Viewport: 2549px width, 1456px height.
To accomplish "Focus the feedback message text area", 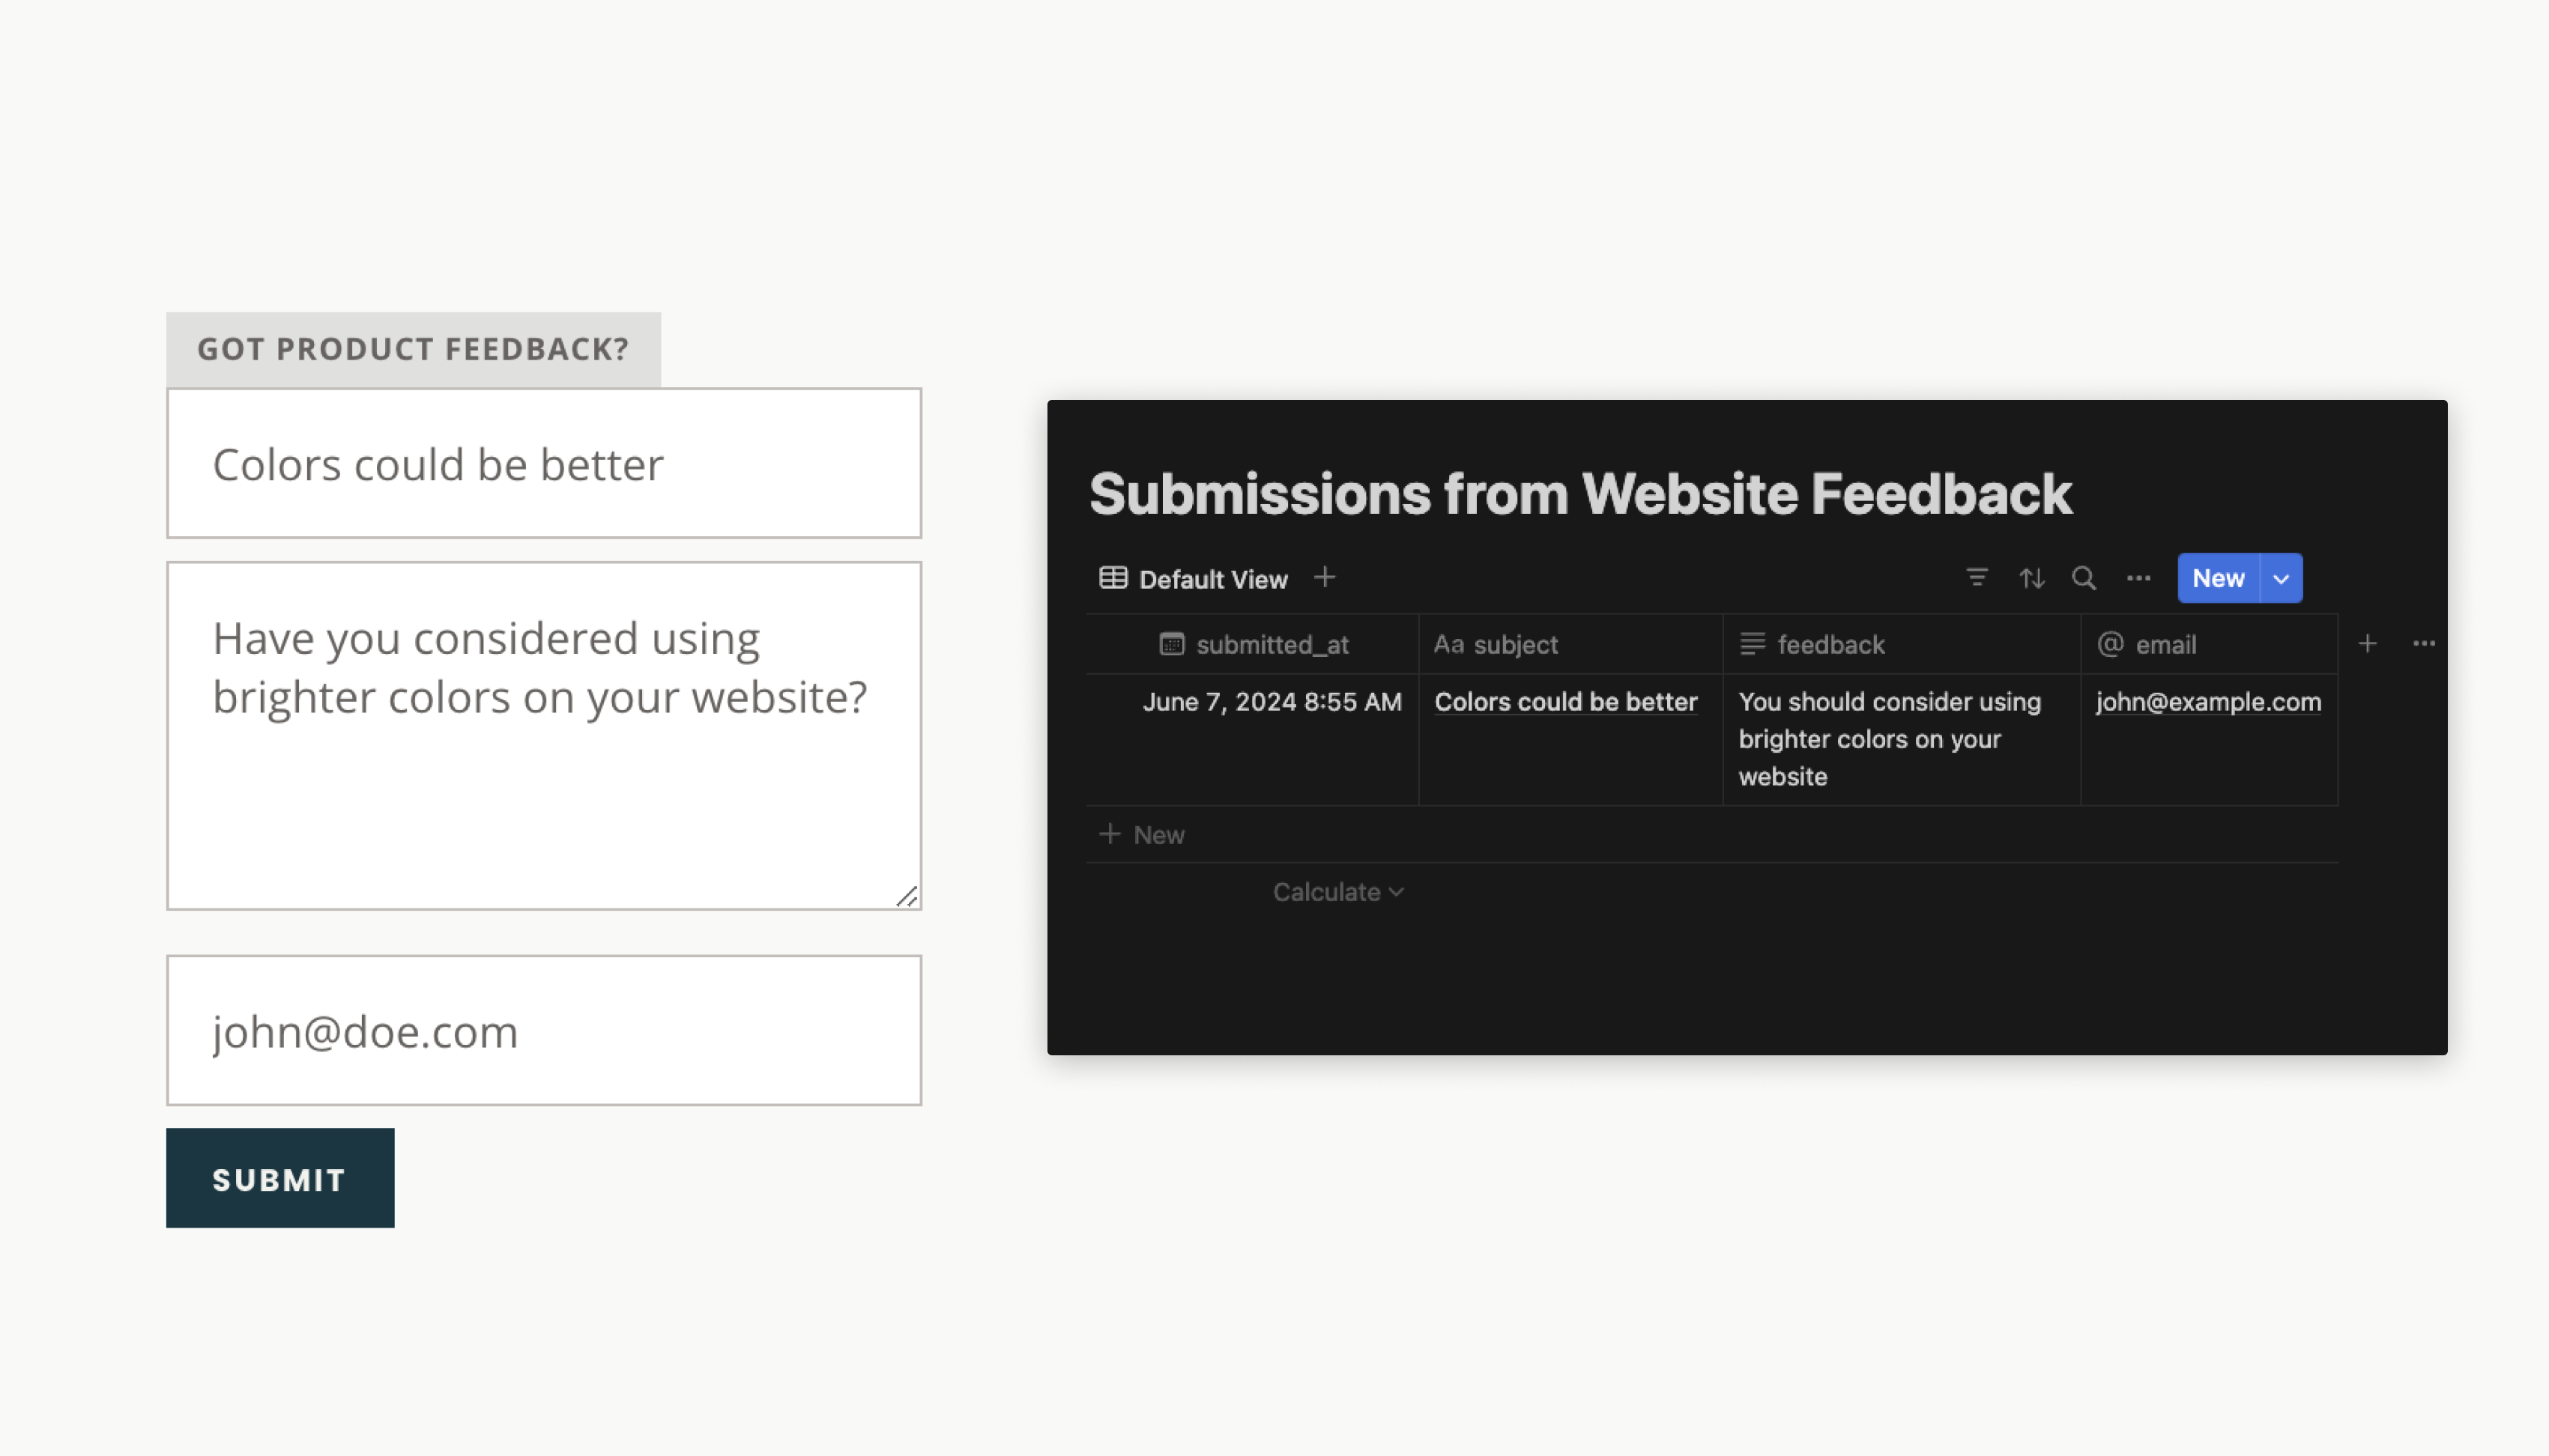I will (x=543, y=736).
